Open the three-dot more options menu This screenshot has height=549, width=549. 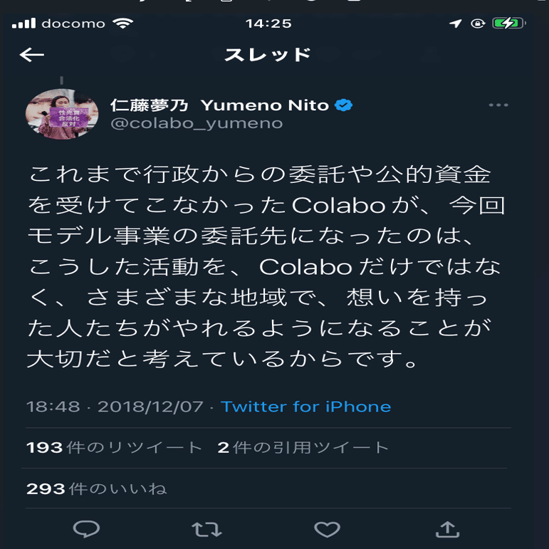click(x=498, y=105)
